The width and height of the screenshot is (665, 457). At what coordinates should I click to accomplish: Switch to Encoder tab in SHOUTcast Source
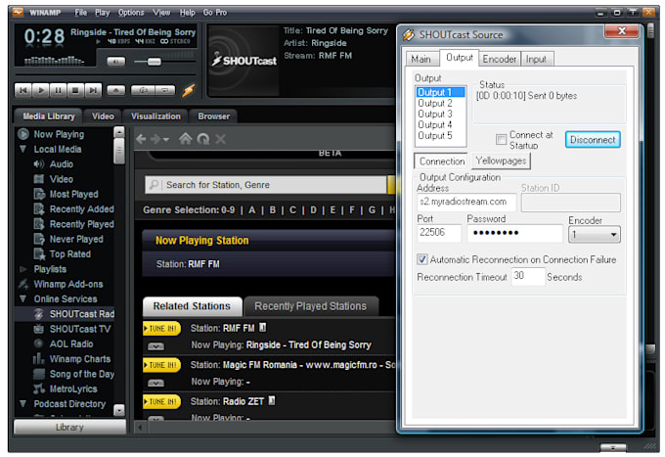point(499,59)
